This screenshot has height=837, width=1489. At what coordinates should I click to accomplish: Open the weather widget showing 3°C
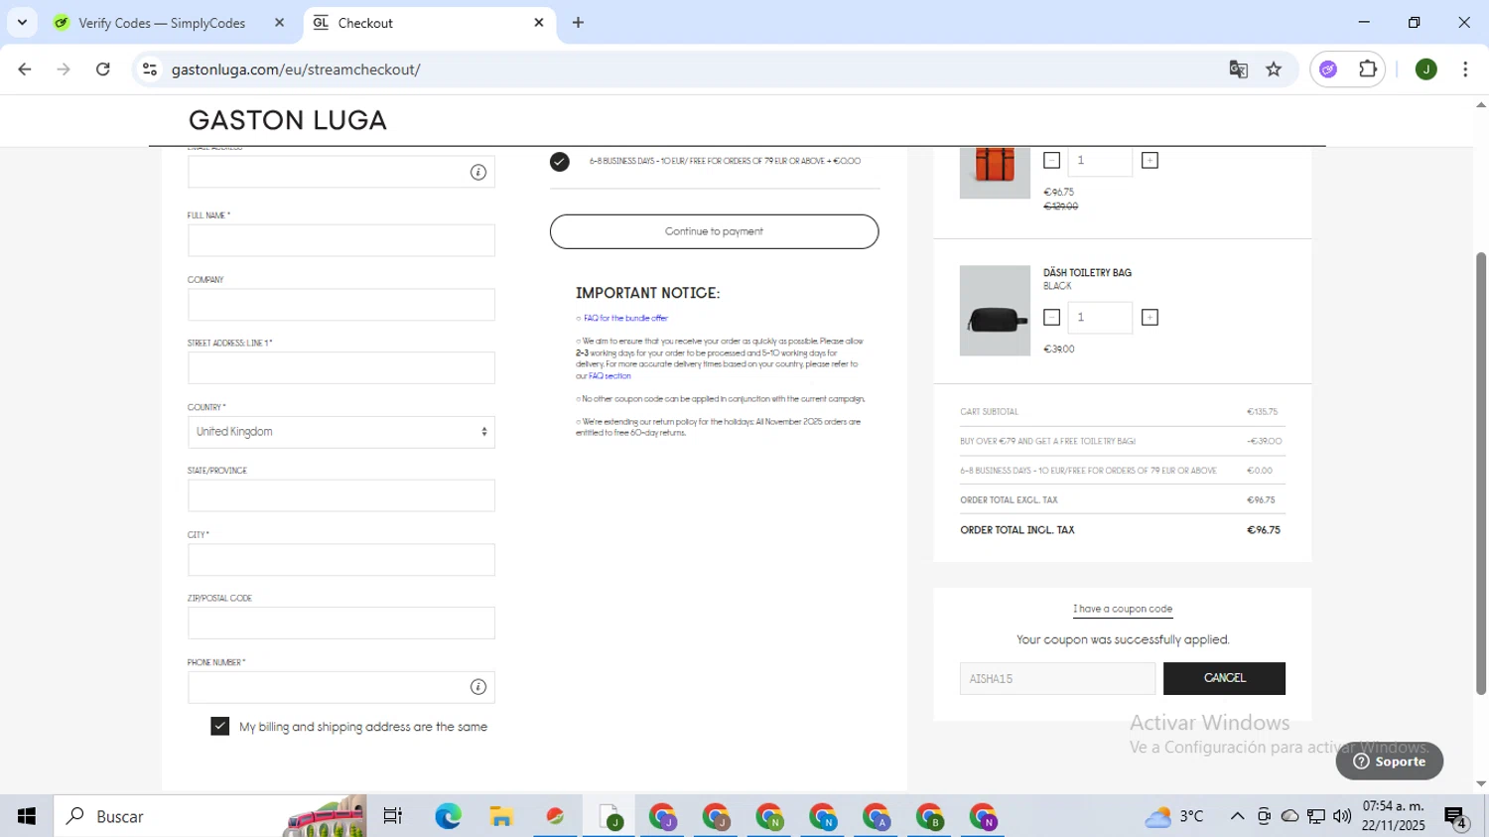[1174, 816]
